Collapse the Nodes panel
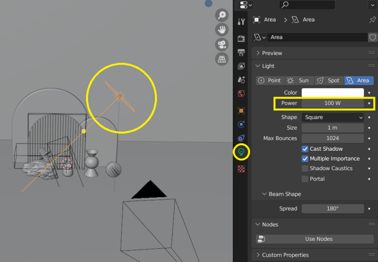 pos(258,224)
